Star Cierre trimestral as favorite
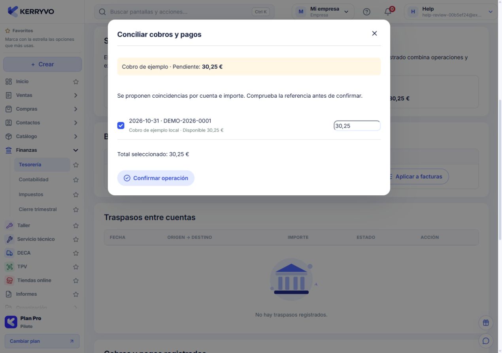Viewport: 502px width, 353px height. (x=76, y=210)
